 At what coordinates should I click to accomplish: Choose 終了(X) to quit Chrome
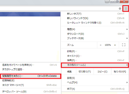pos(95,89)
